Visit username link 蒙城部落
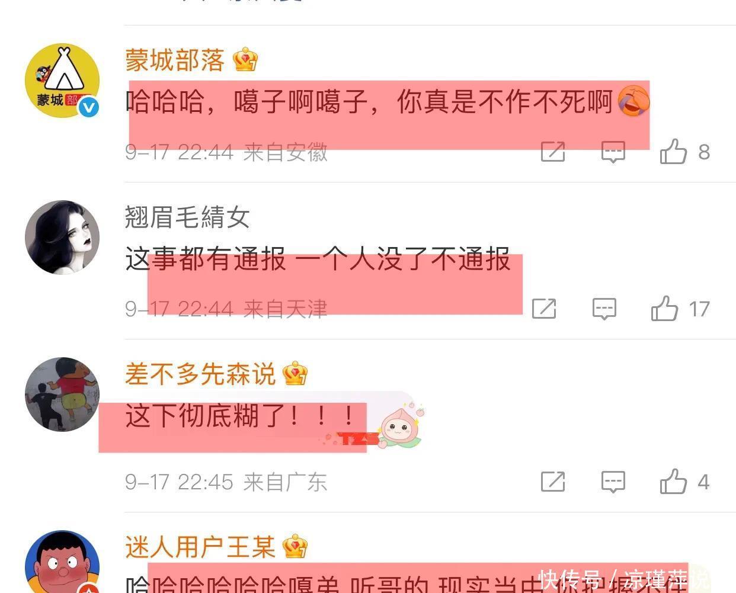This screenshot has width=736, height=593. (175, 60)
